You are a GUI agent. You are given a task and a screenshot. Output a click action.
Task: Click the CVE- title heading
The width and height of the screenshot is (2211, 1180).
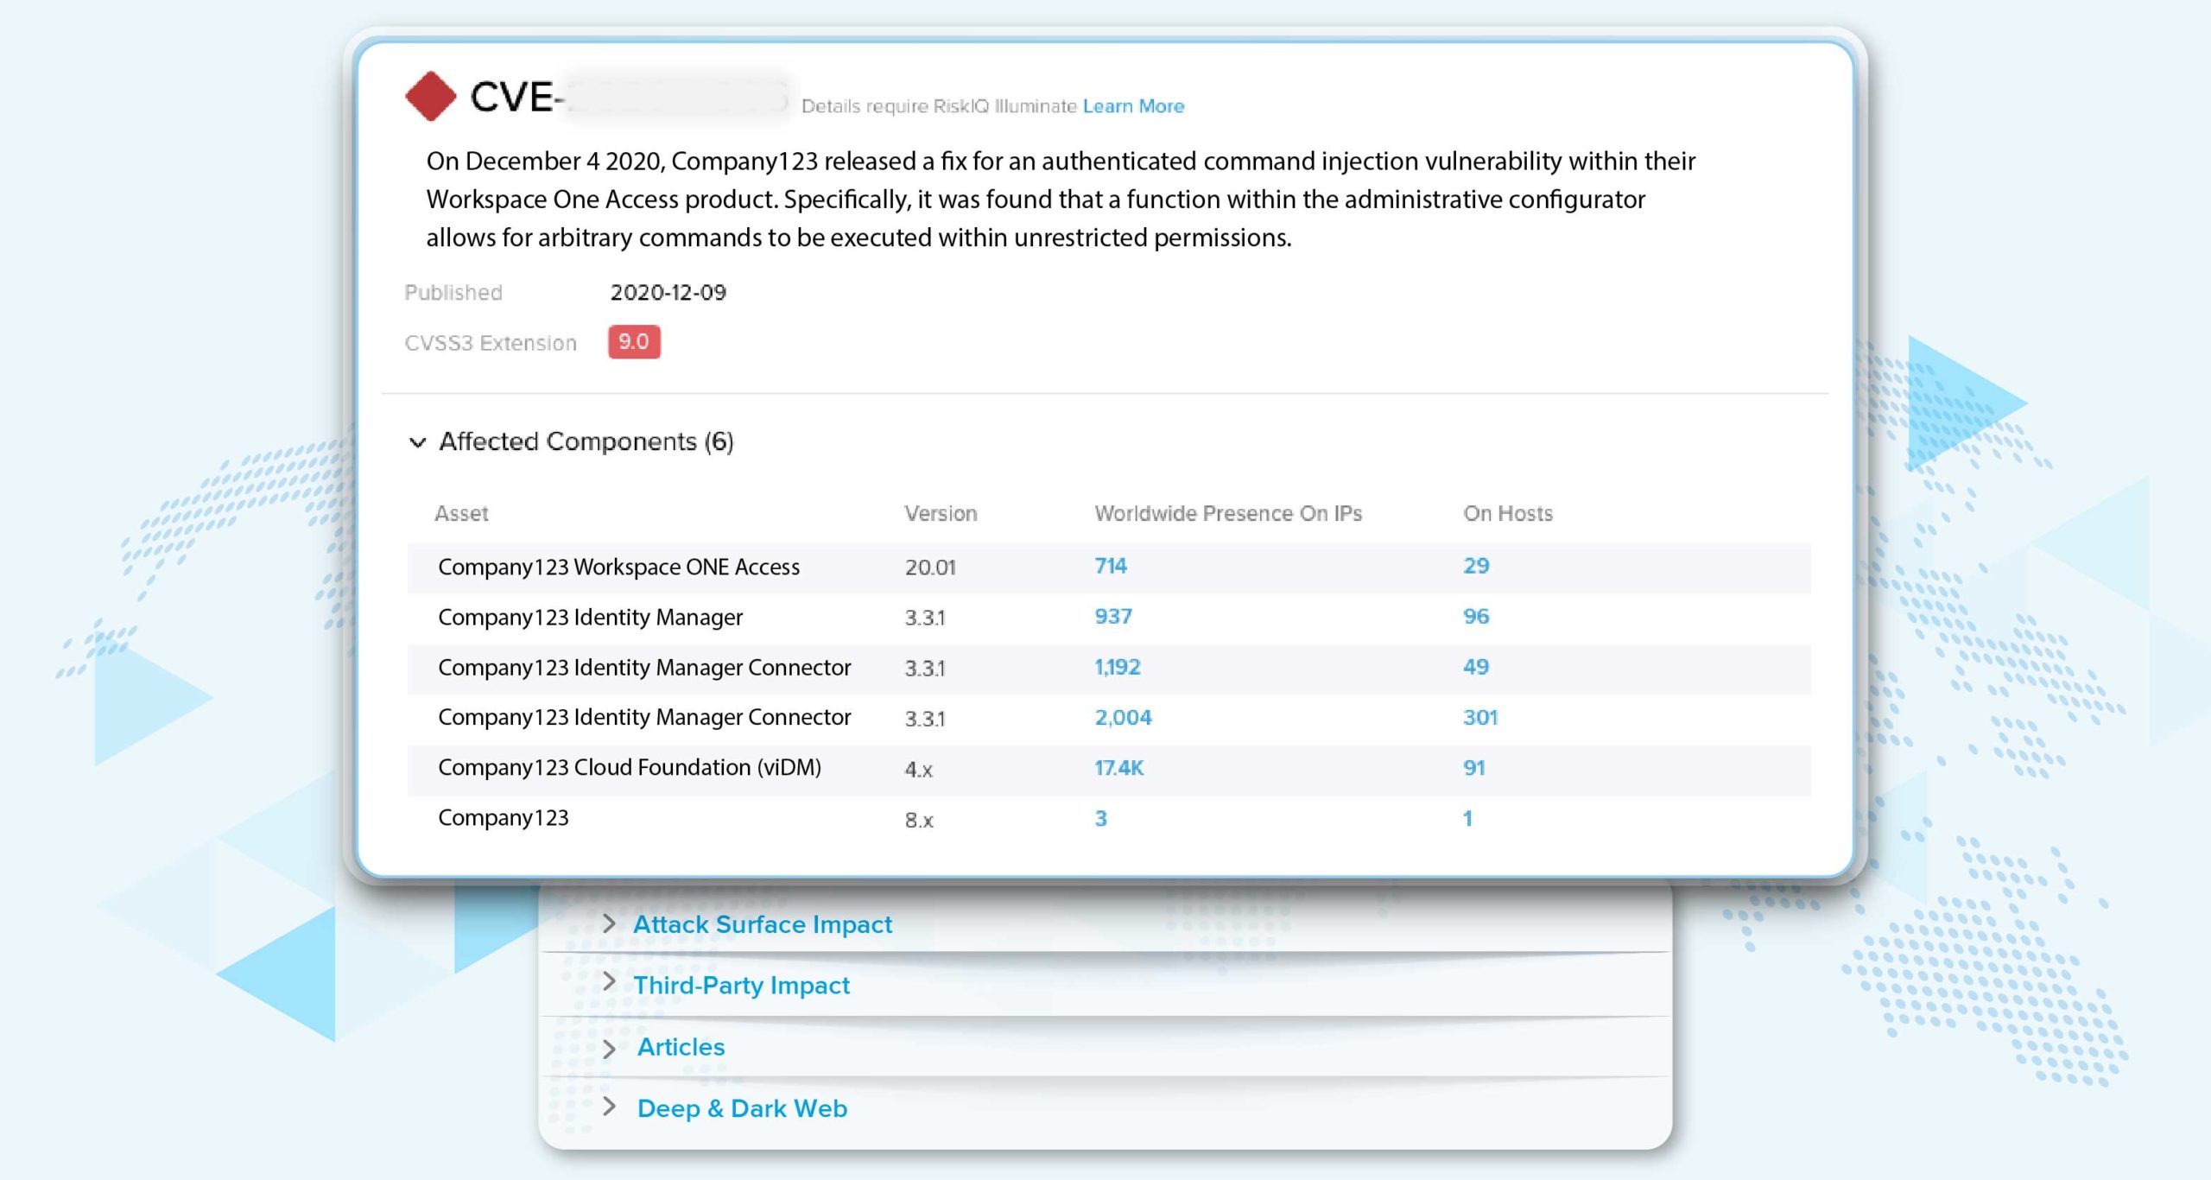tap(516, 96)
